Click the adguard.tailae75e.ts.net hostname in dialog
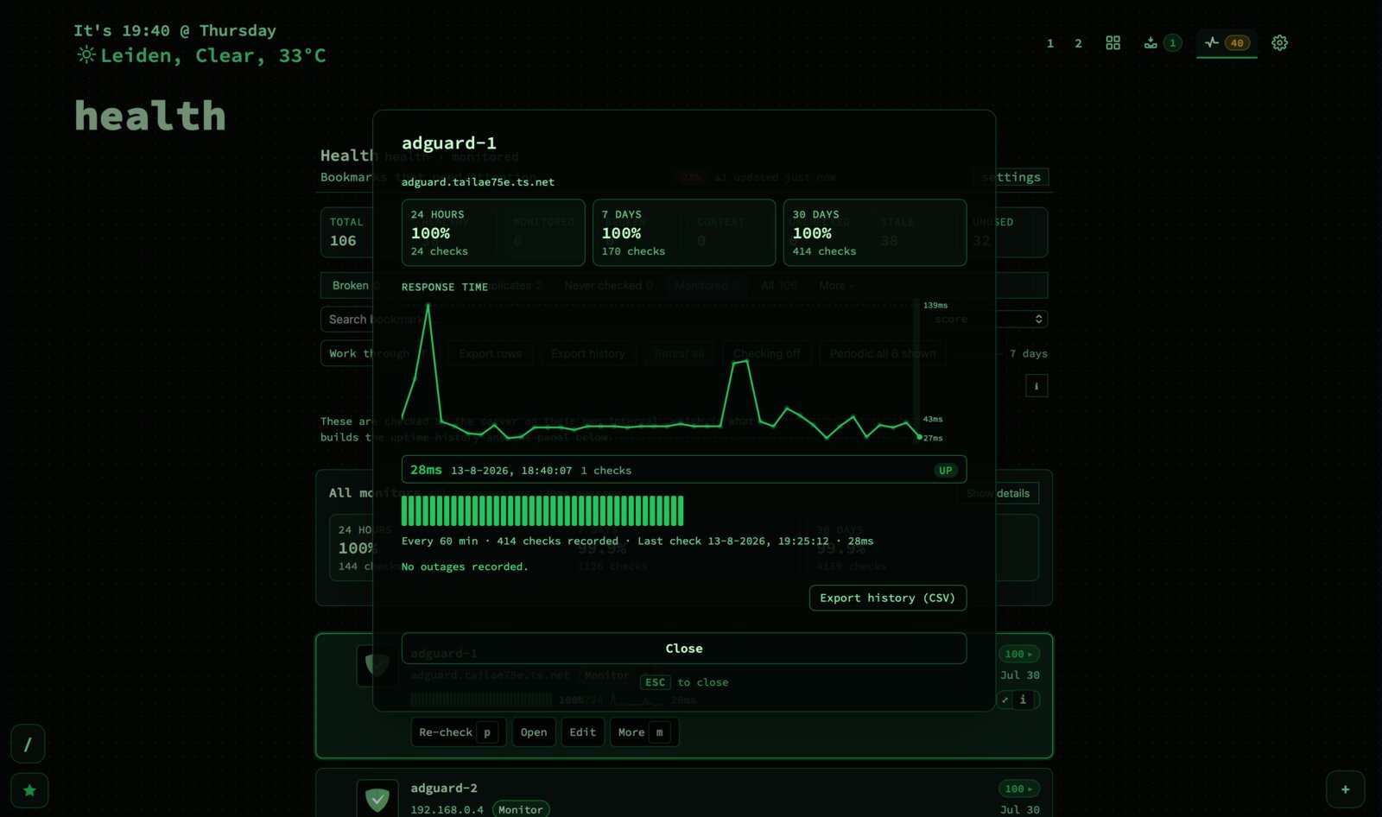Screen dimensions: 1382x817 [x=478, y=182]
